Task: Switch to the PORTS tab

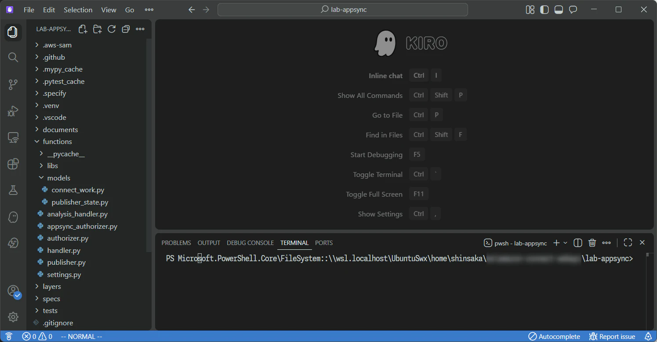Action: pos(324,243)
